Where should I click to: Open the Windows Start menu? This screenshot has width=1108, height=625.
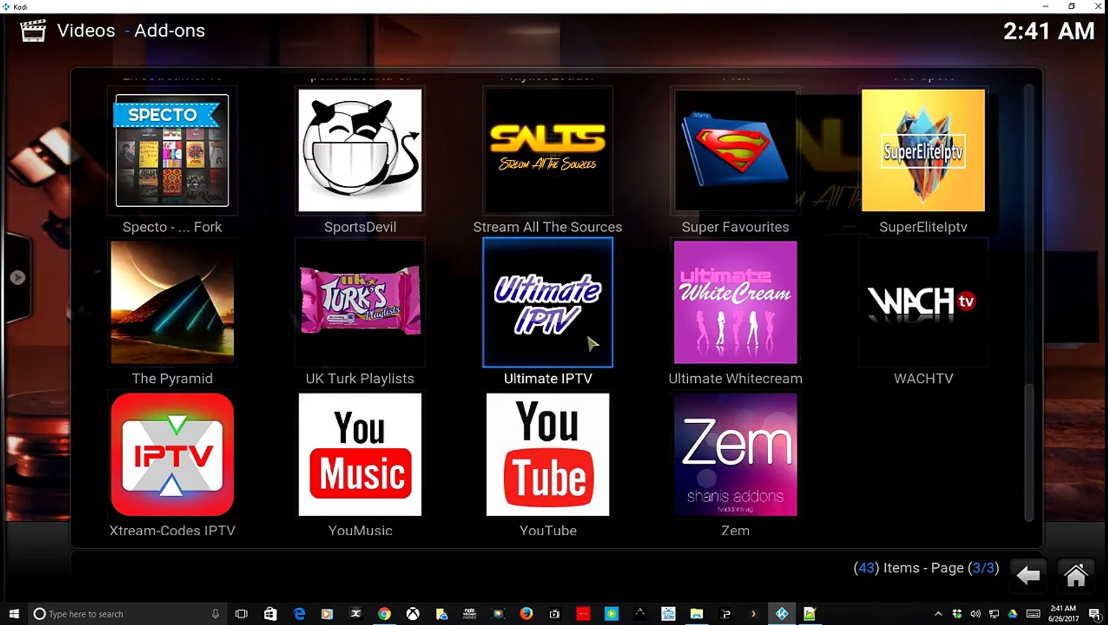click(x=14, y=613)
